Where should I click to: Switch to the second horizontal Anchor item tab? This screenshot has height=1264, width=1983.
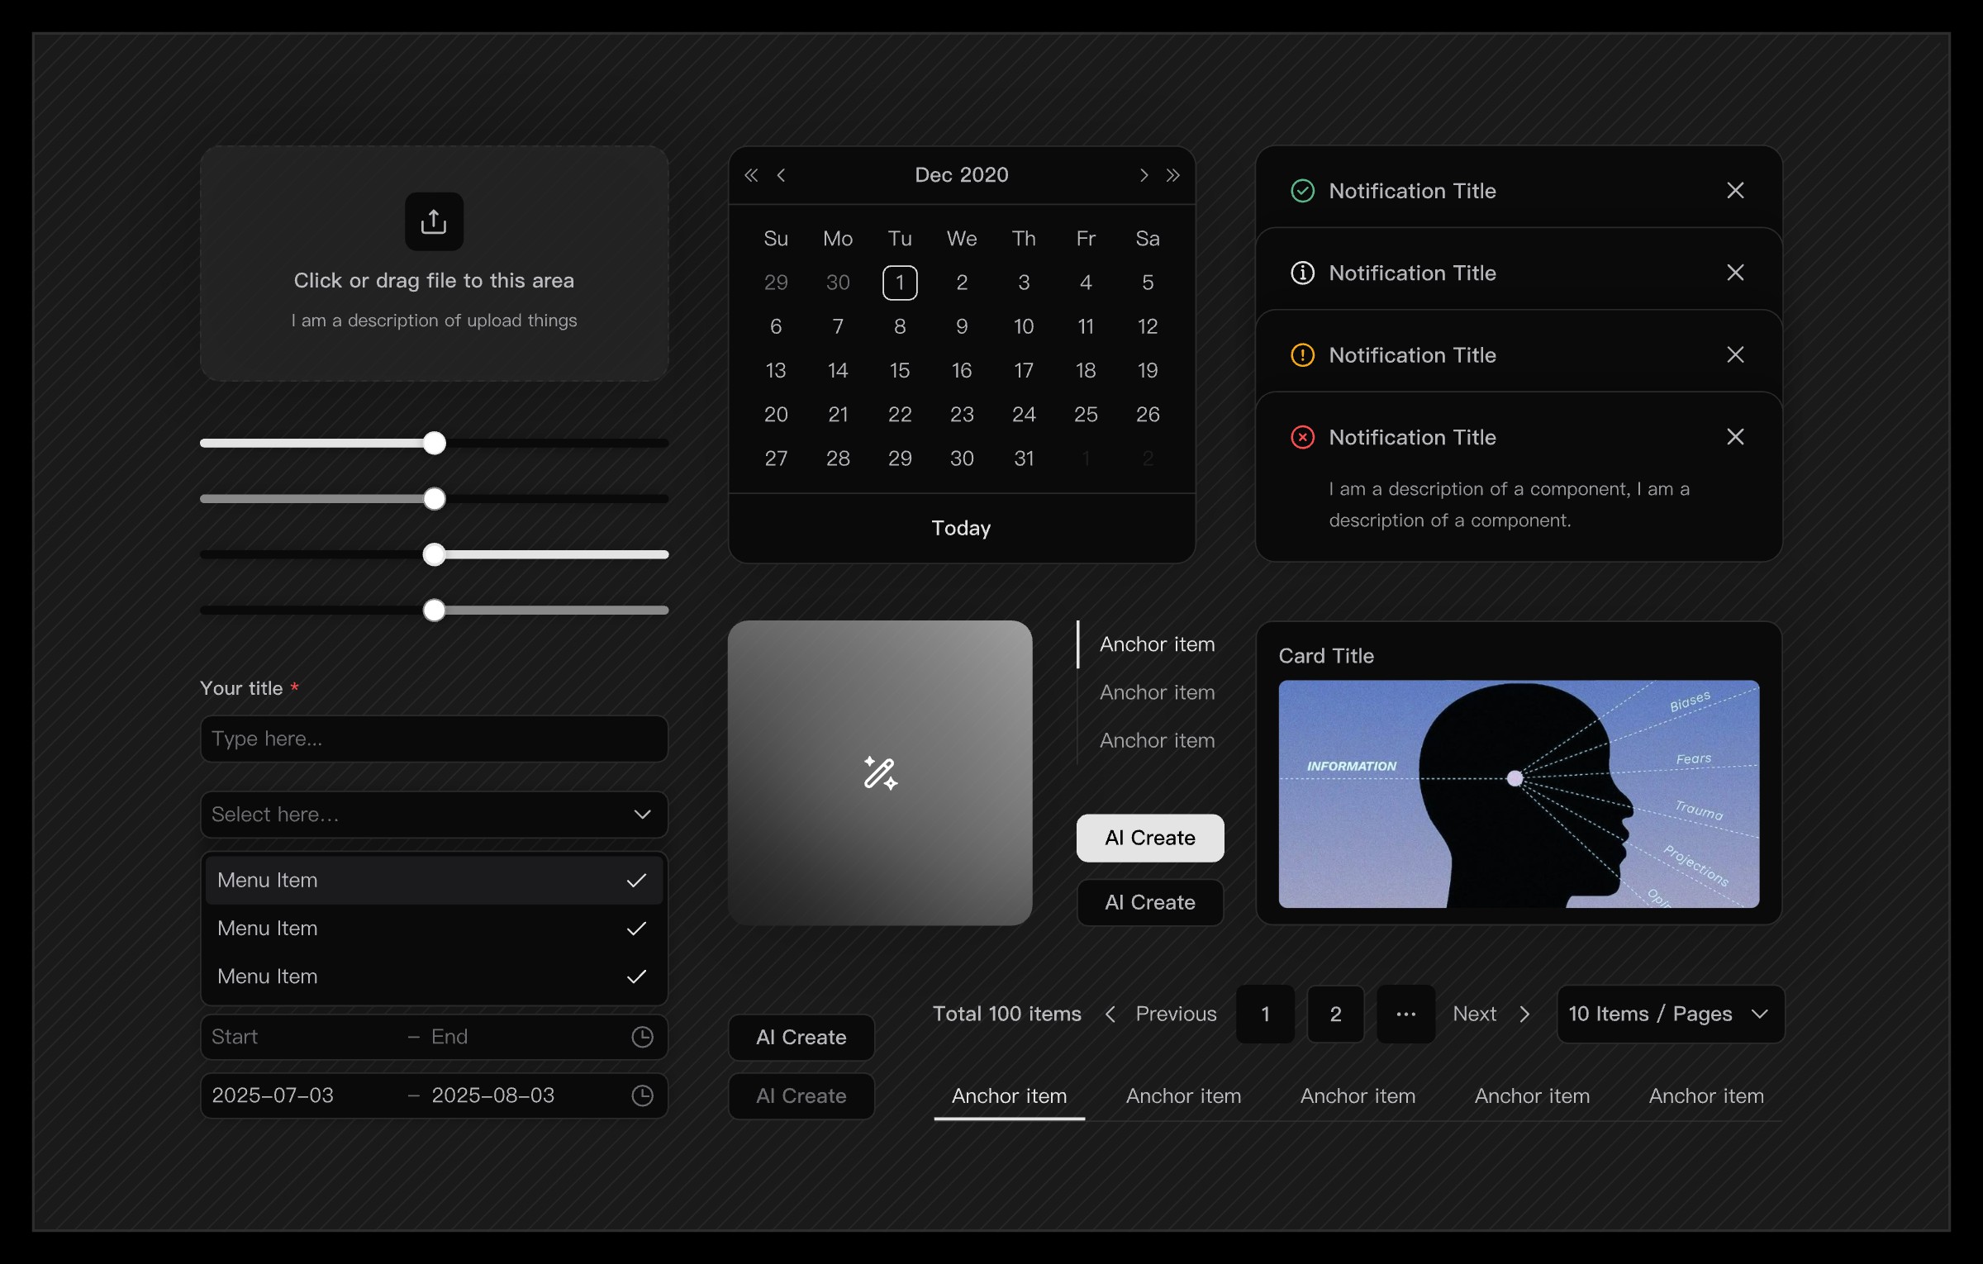pos(1183,1096)
